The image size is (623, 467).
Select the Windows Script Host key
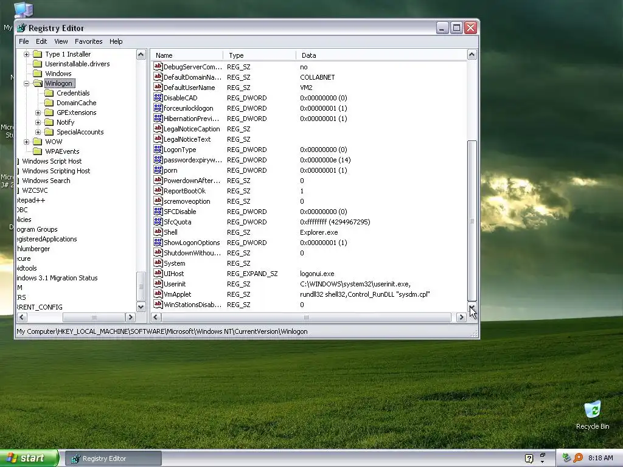tap(52, 161)
